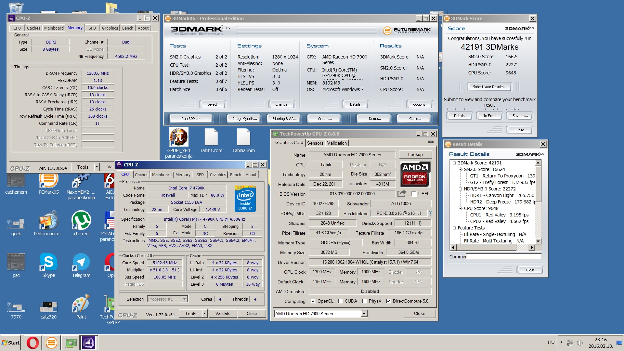Collapse the SM2.0 Score: 16624 node
Image resolution: width=624 pixels, height=351 pixels.
click(460, 169)
